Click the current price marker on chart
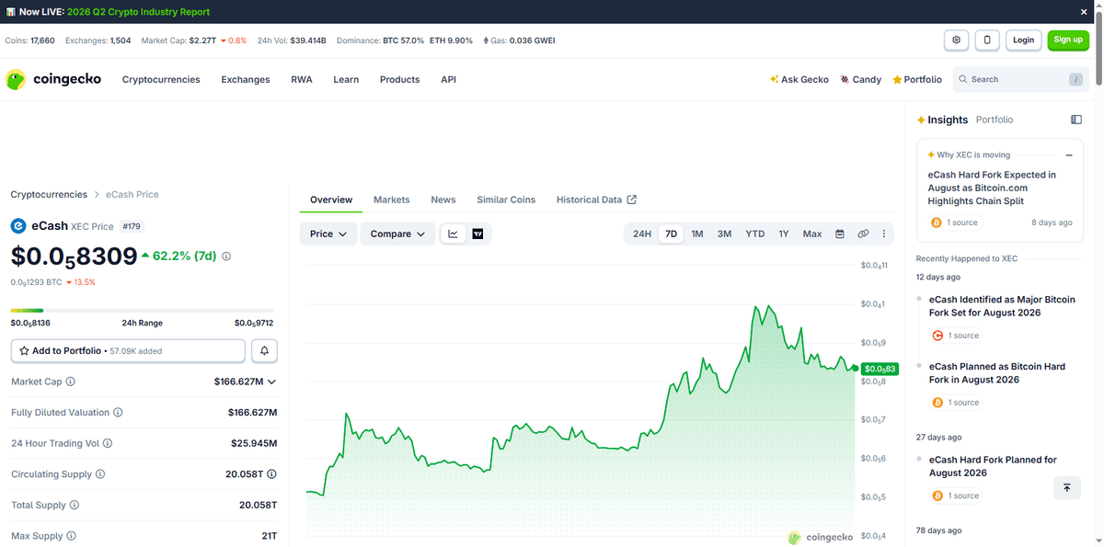 pyautogui.click(x=879, y=369)
